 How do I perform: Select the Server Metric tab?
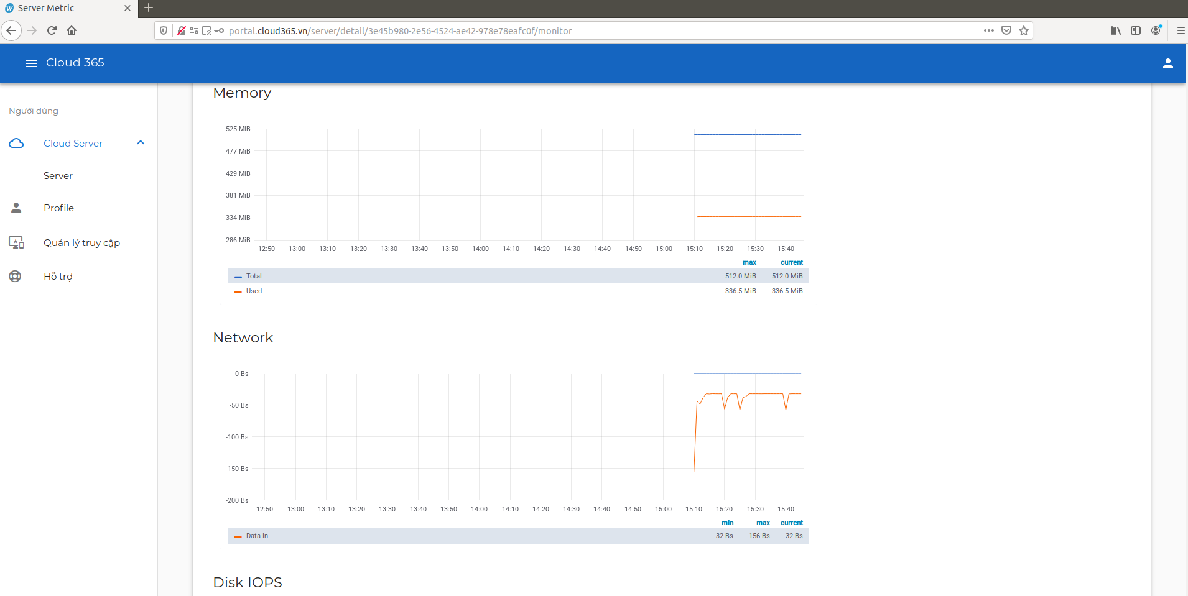(68, 9)
